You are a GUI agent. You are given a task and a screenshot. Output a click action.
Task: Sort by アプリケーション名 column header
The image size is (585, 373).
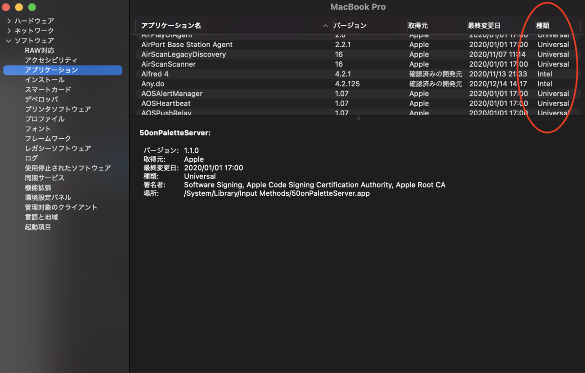(x=171, y=25)
